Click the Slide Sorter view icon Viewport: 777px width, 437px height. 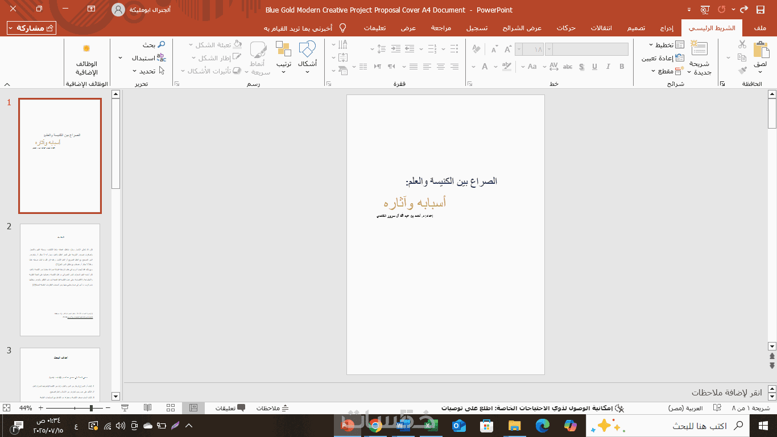tap(171, 408)
